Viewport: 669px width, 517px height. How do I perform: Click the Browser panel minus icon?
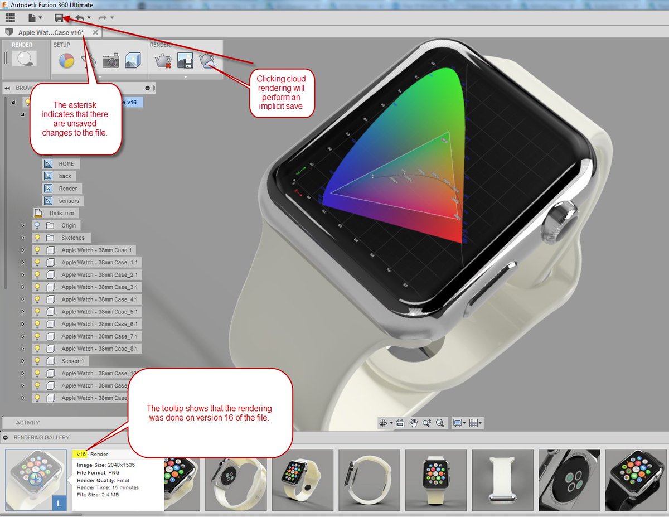click(x=148, y=88)
